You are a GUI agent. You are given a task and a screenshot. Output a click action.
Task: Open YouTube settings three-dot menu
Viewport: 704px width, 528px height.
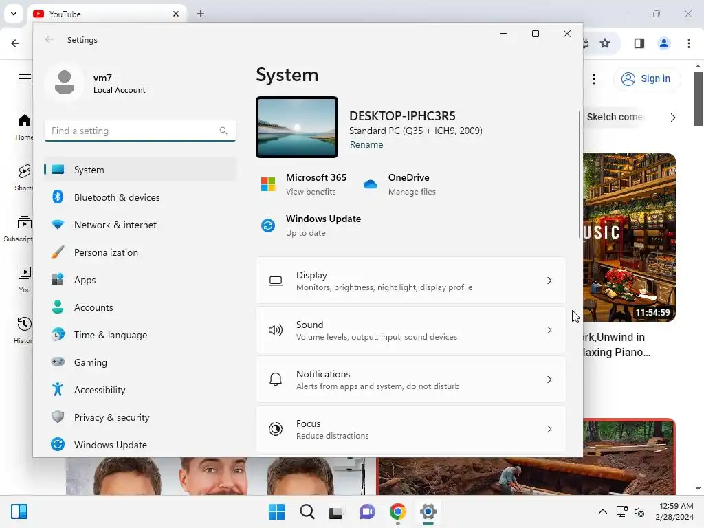point(594,79)
